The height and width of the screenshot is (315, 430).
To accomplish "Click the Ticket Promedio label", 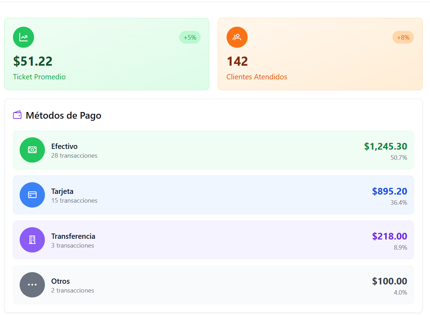I will tap(39, 77).
